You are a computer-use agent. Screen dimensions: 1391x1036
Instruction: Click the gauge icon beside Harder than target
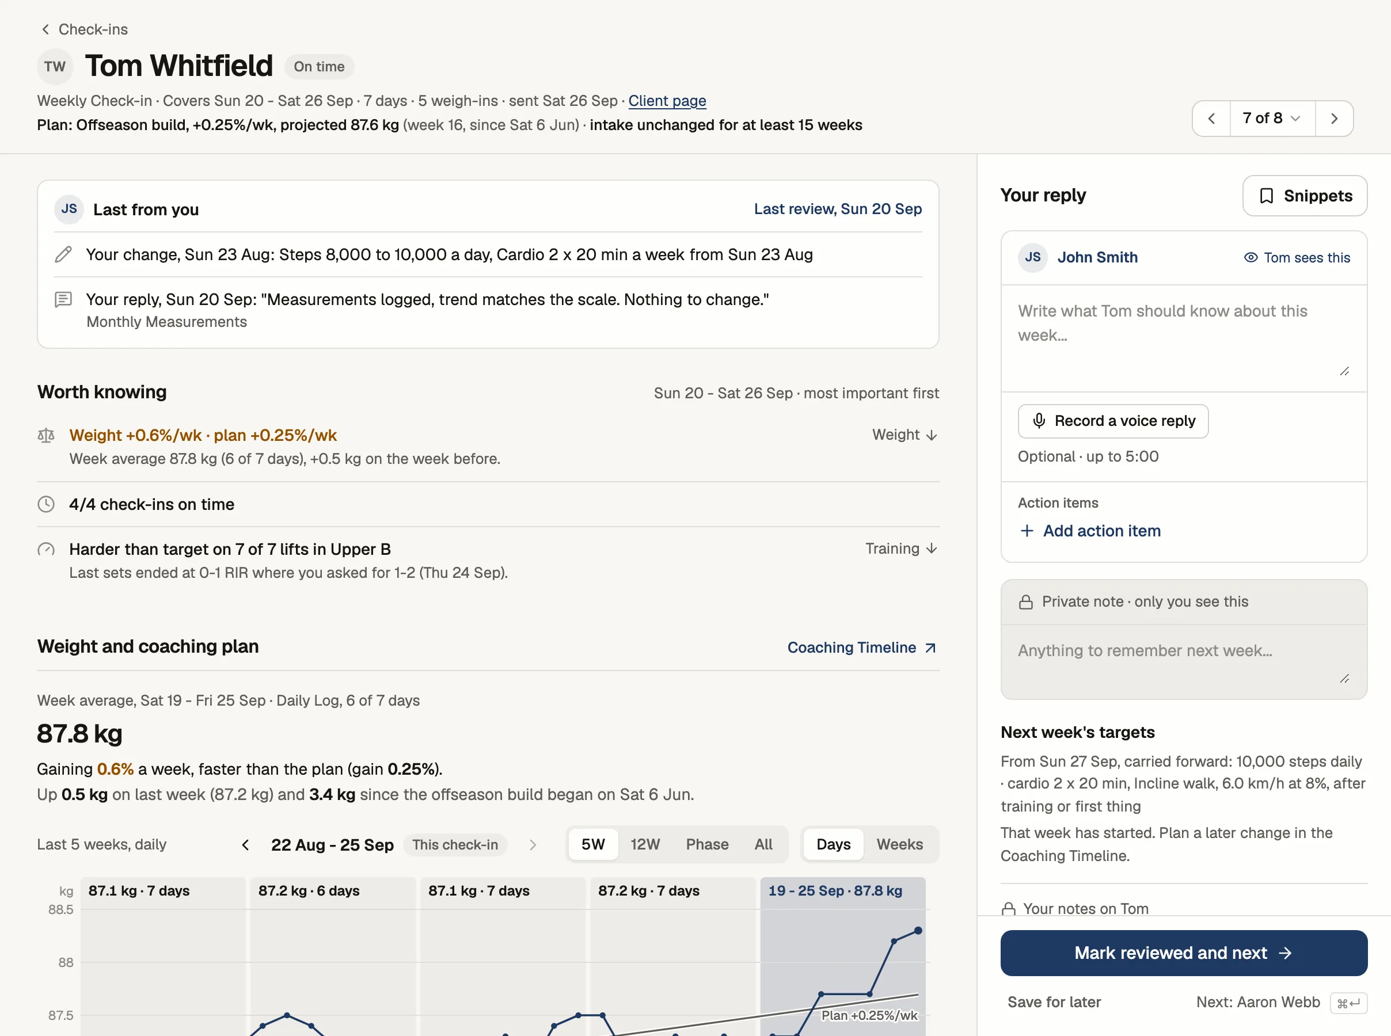pos(46,549)
